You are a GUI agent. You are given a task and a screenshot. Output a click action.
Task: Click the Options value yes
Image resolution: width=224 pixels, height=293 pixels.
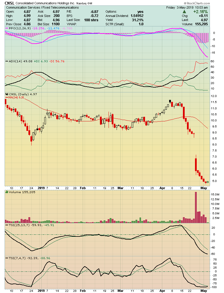point(140,11)
